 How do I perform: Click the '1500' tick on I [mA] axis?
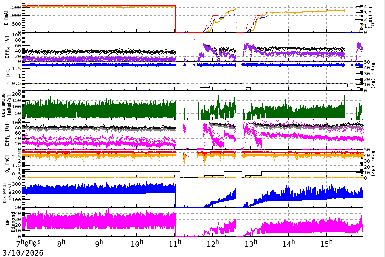pos(15,7)
